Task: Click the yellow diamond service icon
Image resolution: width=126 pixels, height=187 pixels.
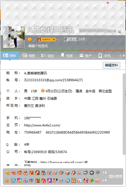Action: [x=7, y=173]
